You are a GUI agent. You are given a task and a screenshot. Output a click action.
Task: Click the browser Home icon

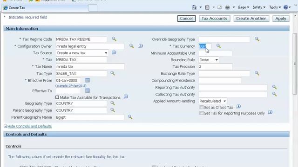pyautogui.click(x=194, y=7)
